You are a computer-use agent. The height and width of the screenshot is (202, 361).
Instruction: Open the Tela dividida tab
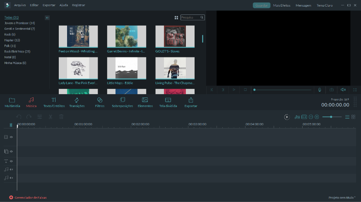[168, 102]
